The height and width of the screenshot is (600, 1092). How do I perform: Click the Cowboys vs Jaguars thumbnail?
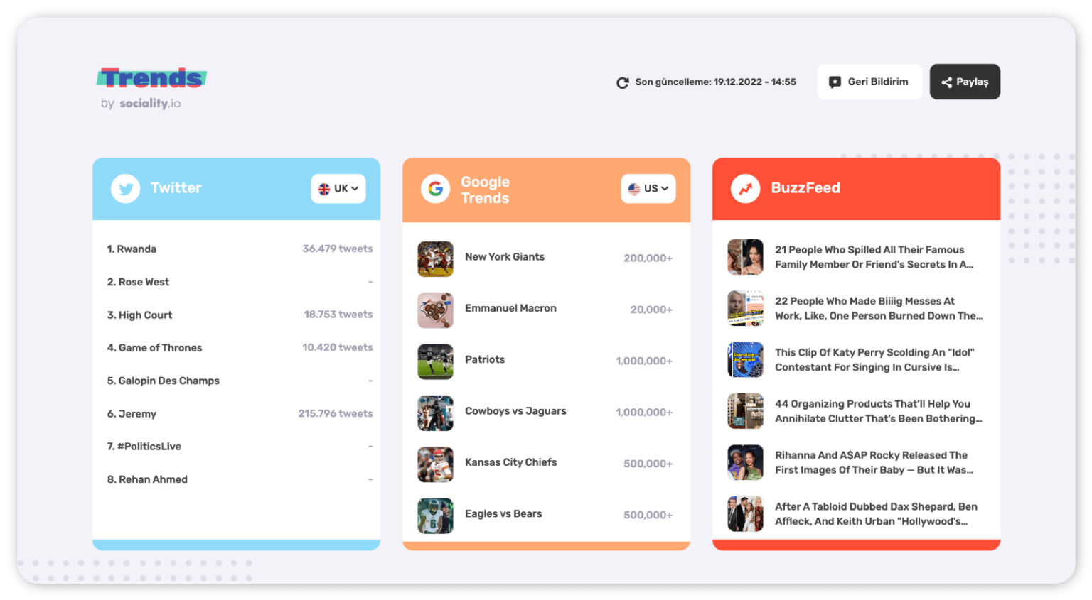point(436,413)
